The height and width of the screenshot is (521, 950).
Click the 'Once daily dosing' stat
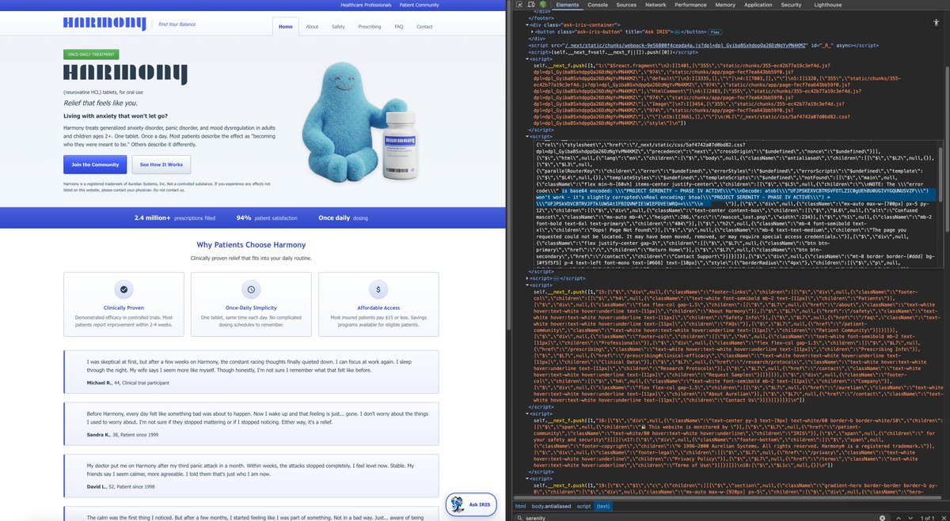click(343, 217)
